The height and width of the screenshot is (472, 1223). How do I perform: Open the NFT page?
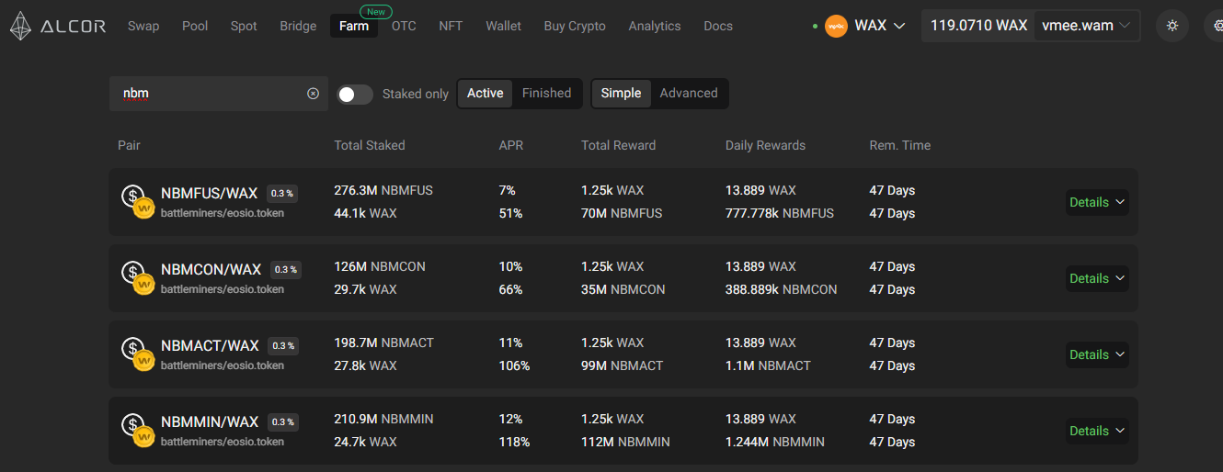tap(451, 26)
